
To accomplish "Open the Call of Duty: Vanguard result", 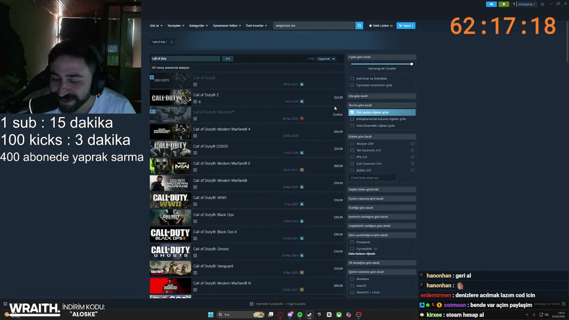I will point(247,269).
